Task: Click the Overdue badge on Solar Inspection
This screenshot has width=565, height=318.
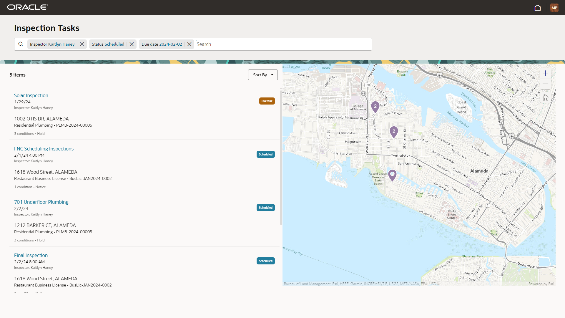Action: point(267,101)
